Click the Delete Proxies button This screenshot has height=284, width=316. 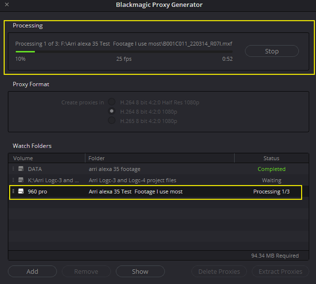click(219, 271)
